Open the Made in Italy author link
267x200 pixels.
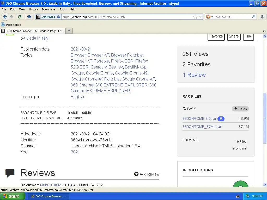point(37,38)
